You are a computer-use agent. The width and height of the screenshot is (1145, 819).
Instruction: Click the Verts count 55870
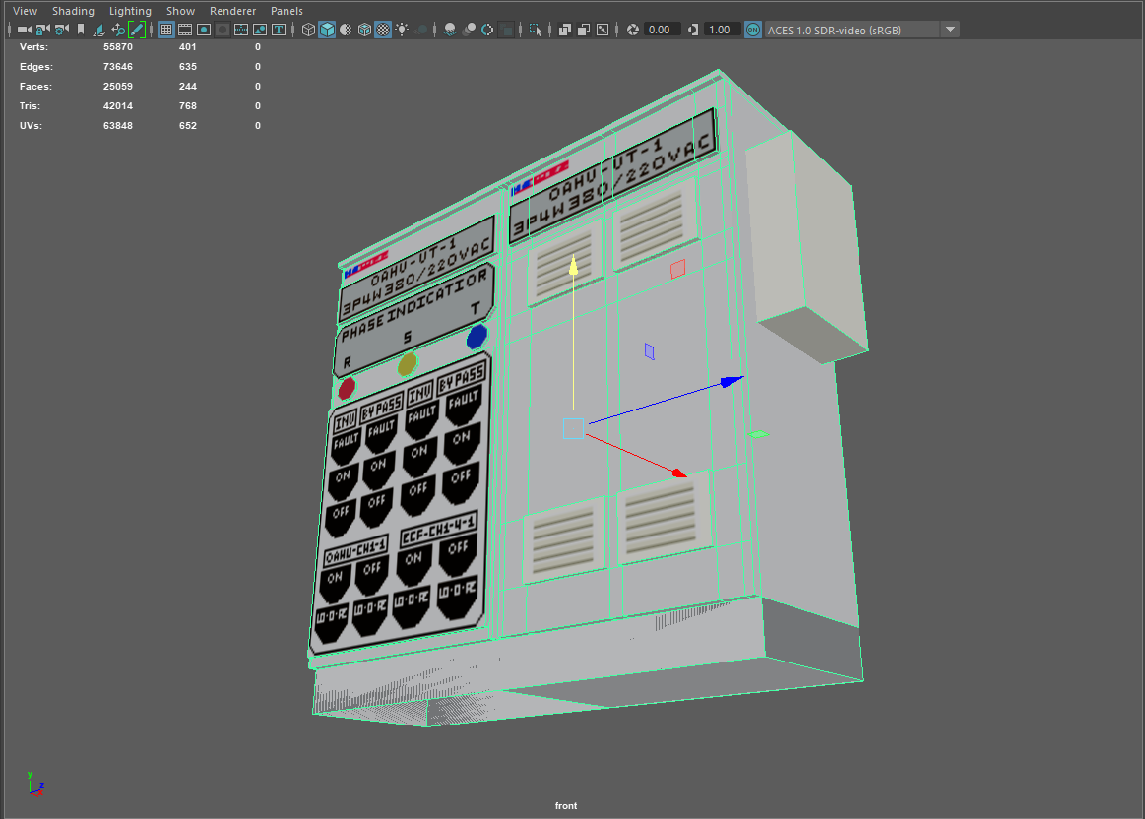point(117,46)
